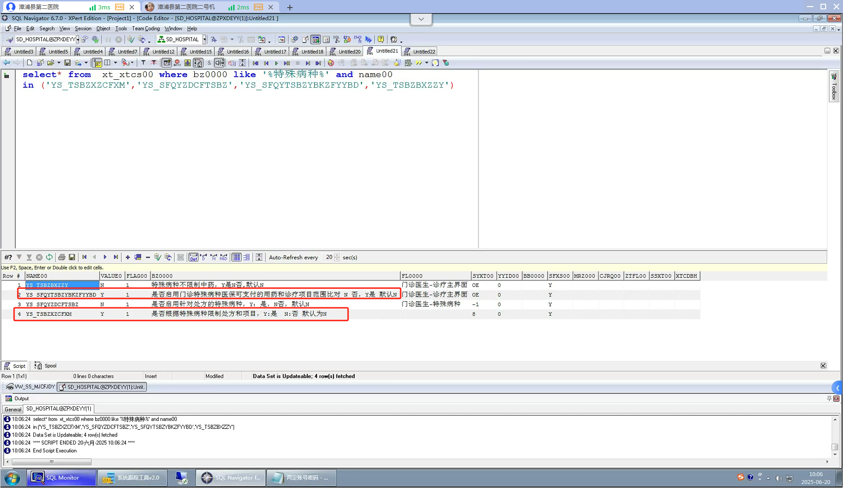843x488 pixels.
Task: Click the BZ0000 column header
Action: [x=275, y=276]
